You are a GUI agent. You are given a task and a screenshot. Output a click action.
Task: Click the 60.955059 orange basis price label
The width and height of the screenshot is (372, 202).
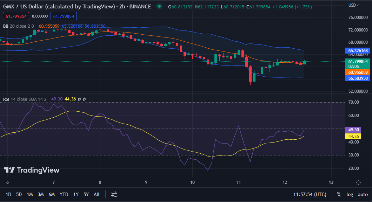tap(358, 72)
